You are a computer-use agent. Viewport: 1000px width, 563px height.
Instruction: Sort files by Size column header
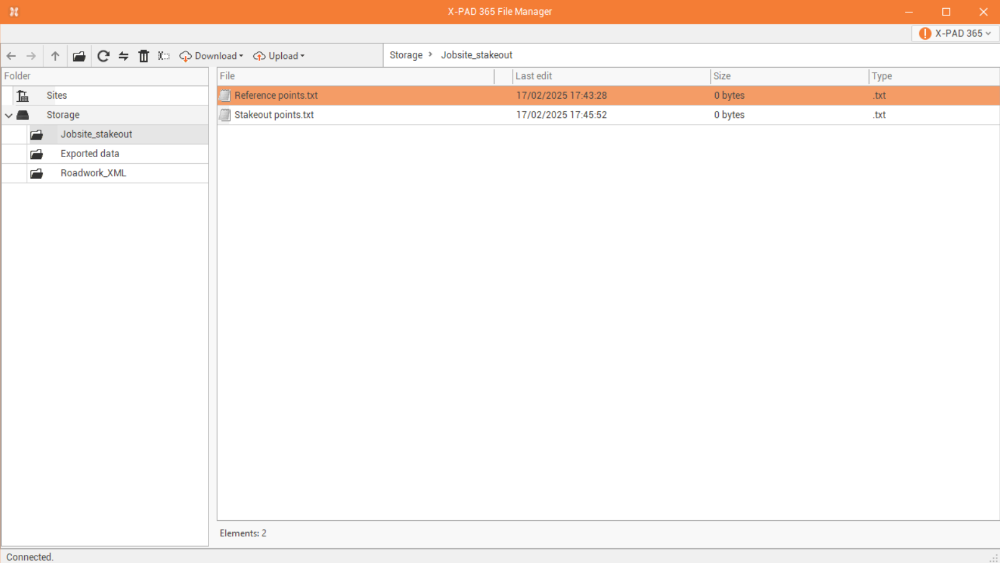pyautogui.click(x=722, y=76)
